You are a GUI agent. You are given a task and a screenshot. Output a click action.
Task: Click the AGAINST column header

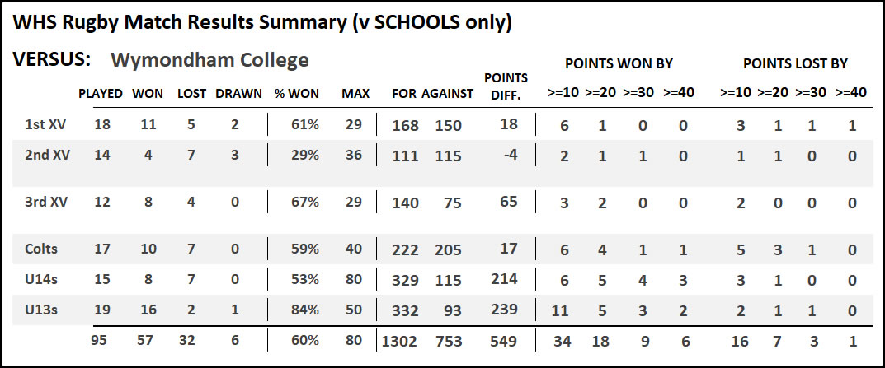pos(448,93)
